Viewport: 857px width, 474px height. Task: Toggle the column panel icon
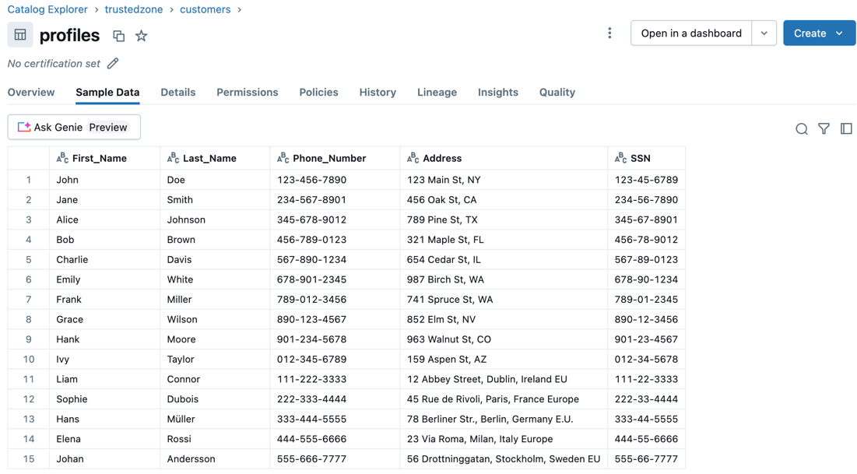coord(846,128)
